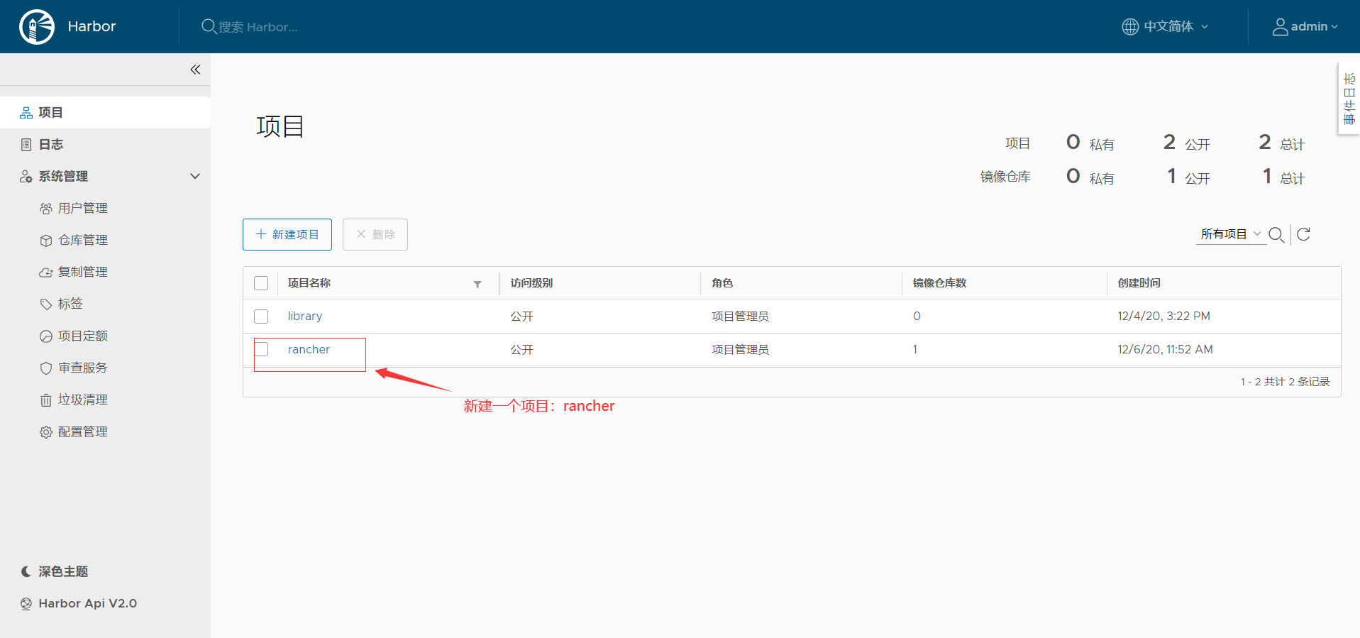Click the 12/4/20, 3:22 PM cell

pos(1163,316)
